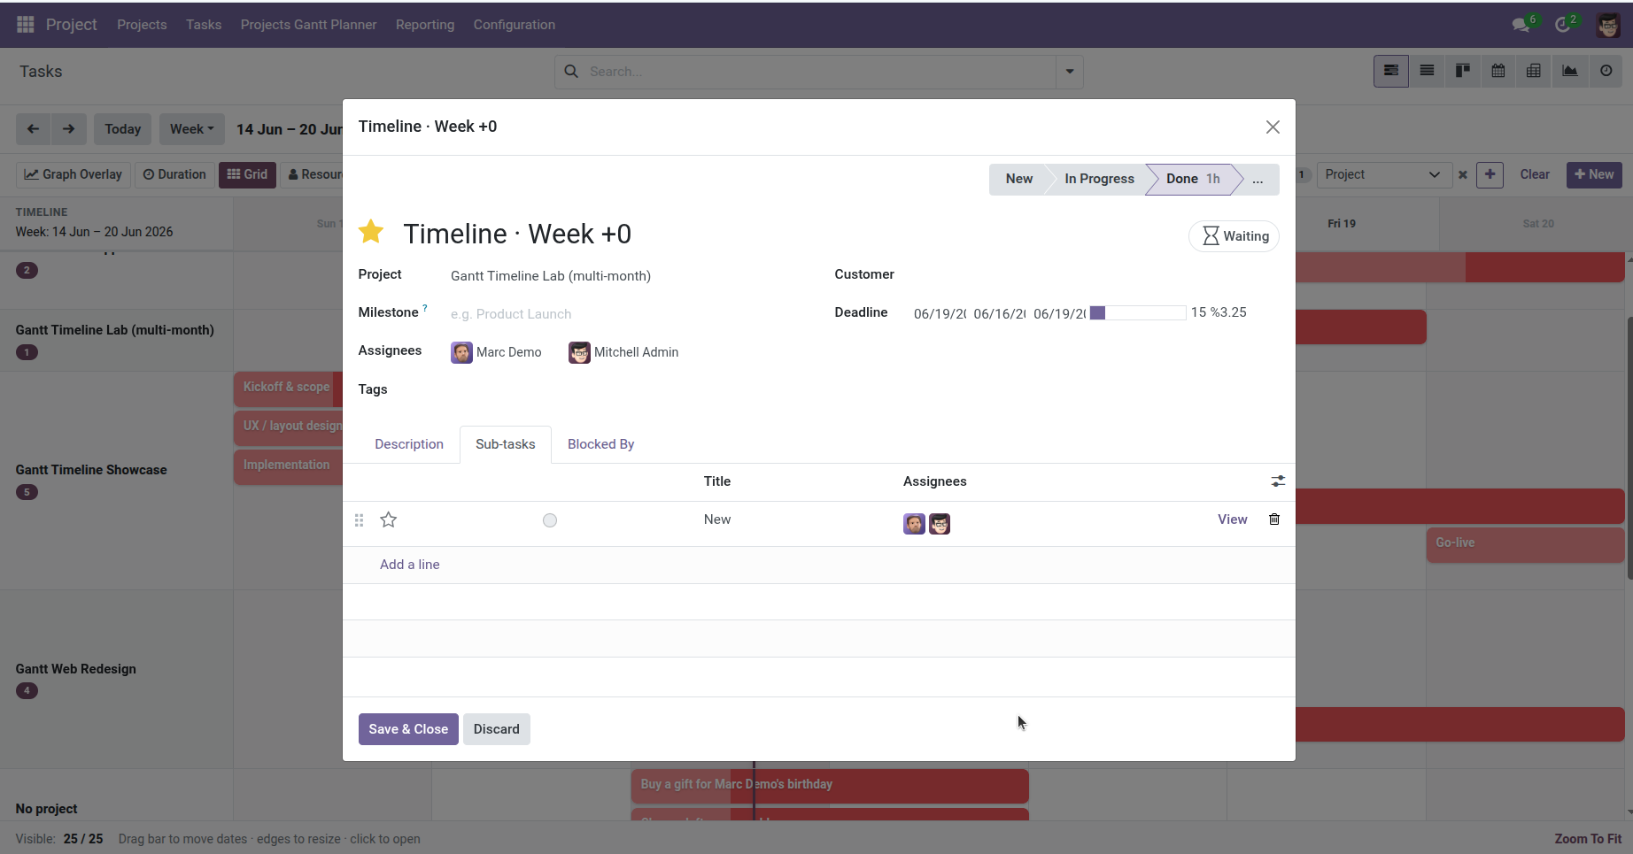
Task: Switch to the kanban view icon
Action: point(1463,71)
